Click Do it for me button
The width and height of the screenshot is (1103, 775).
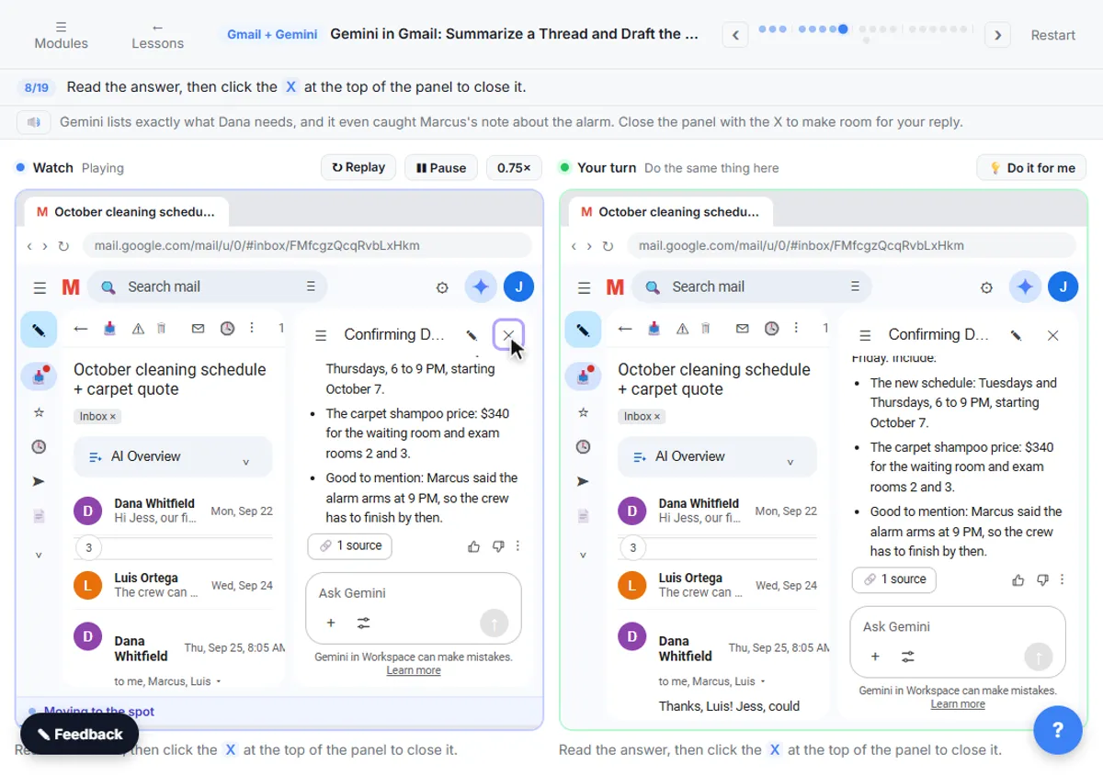point(1031,168)
